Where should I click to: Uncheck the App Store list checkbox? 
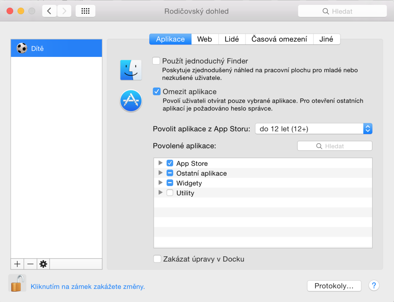tap(170, 163)
